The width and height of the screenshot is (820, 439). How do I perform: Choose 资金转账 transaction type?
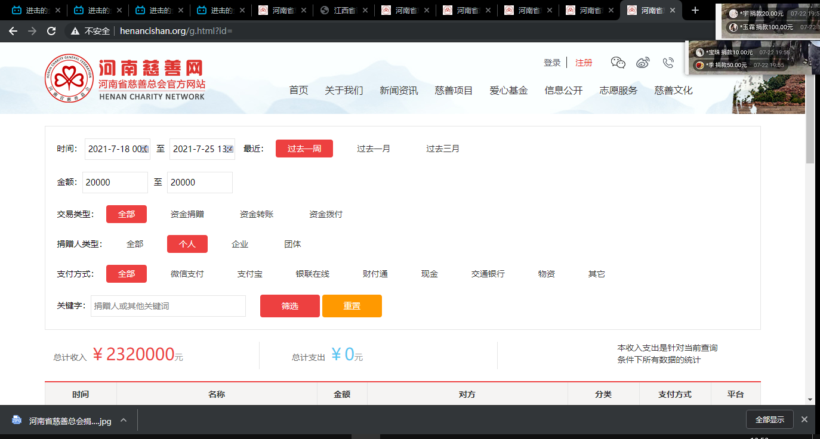coord(257,214)
